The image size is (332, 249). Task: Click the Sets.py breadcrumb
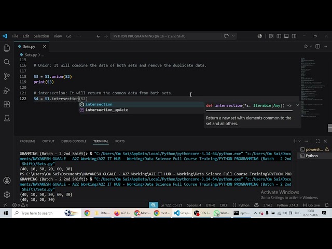pos(31,55)
